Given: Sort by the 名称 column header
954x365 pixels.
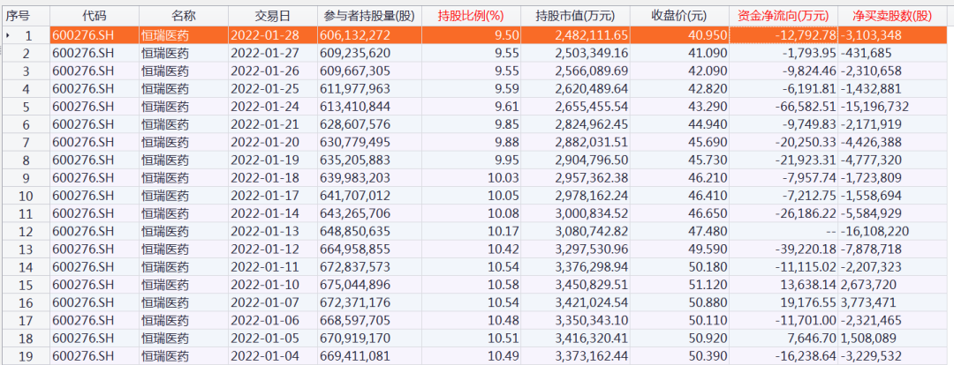Looking at the screenshot, I should (x=184, y=16).
